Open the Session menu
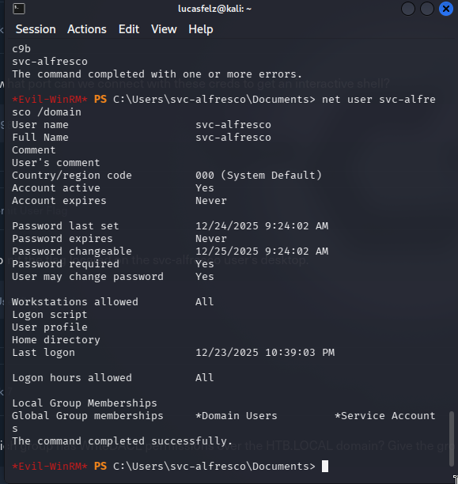The height and width of the screenshot is (484, 458). click(36, 29)
